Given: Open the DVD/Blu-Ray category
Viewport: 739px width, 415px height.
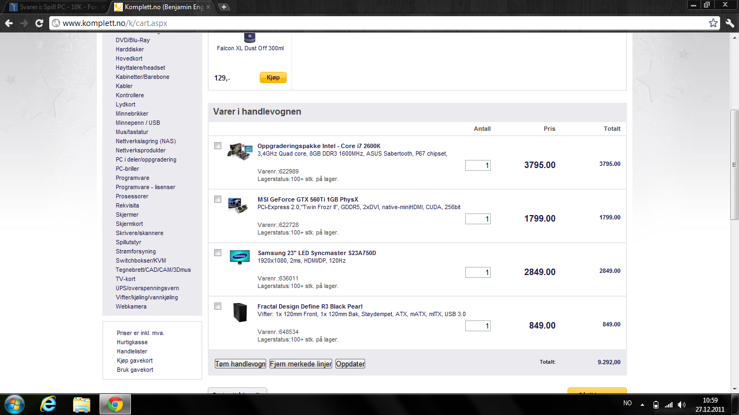Looking at the screenshot, I should pyautogui.click(x=133, y=40).
